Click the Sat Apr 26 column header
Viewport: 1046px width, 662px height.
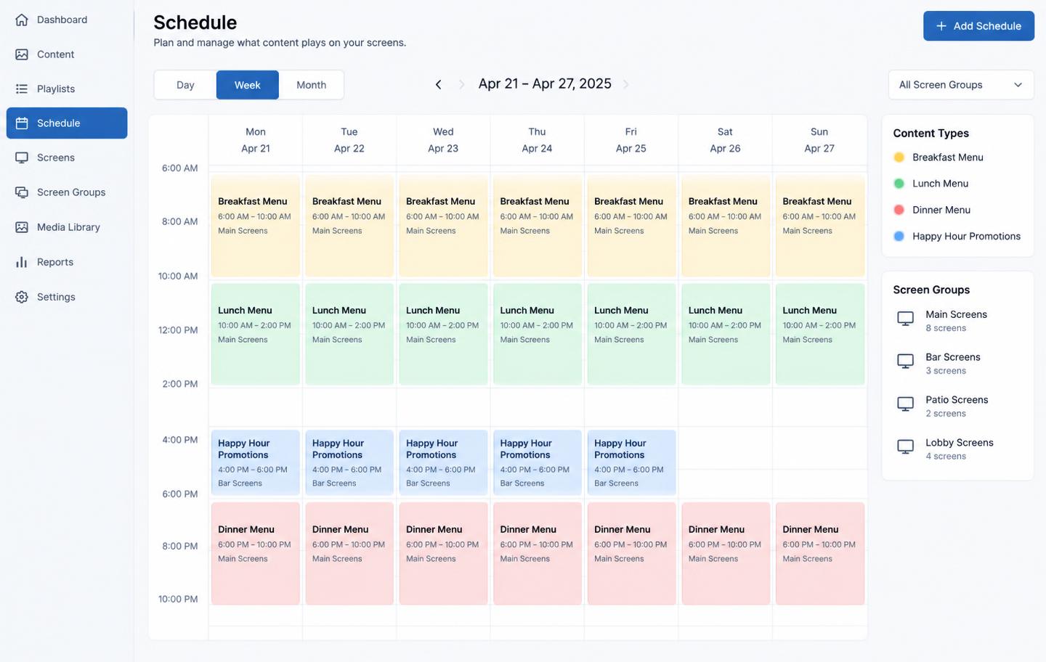[x=725, y=140]
